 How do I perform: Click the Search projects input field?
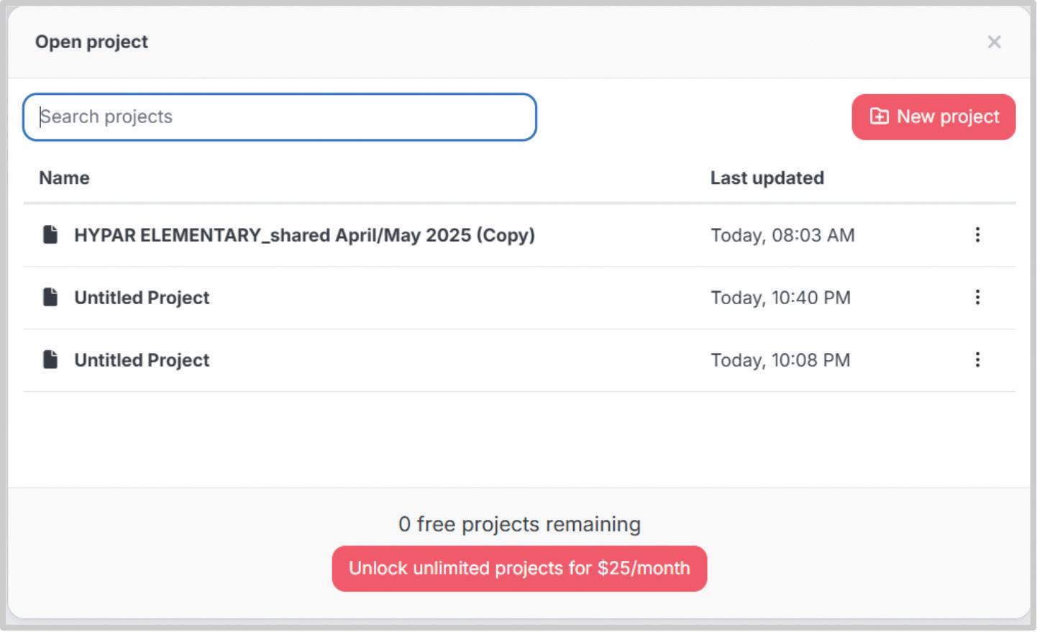280,117
